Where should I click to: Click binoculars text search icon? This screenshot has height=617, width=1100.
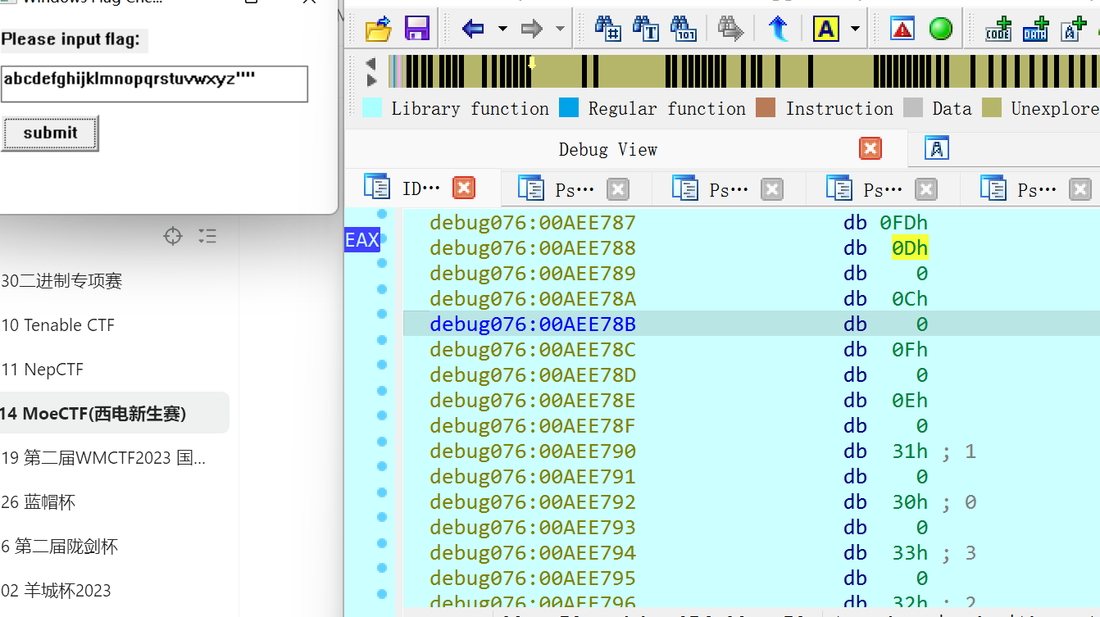point(645,29)
